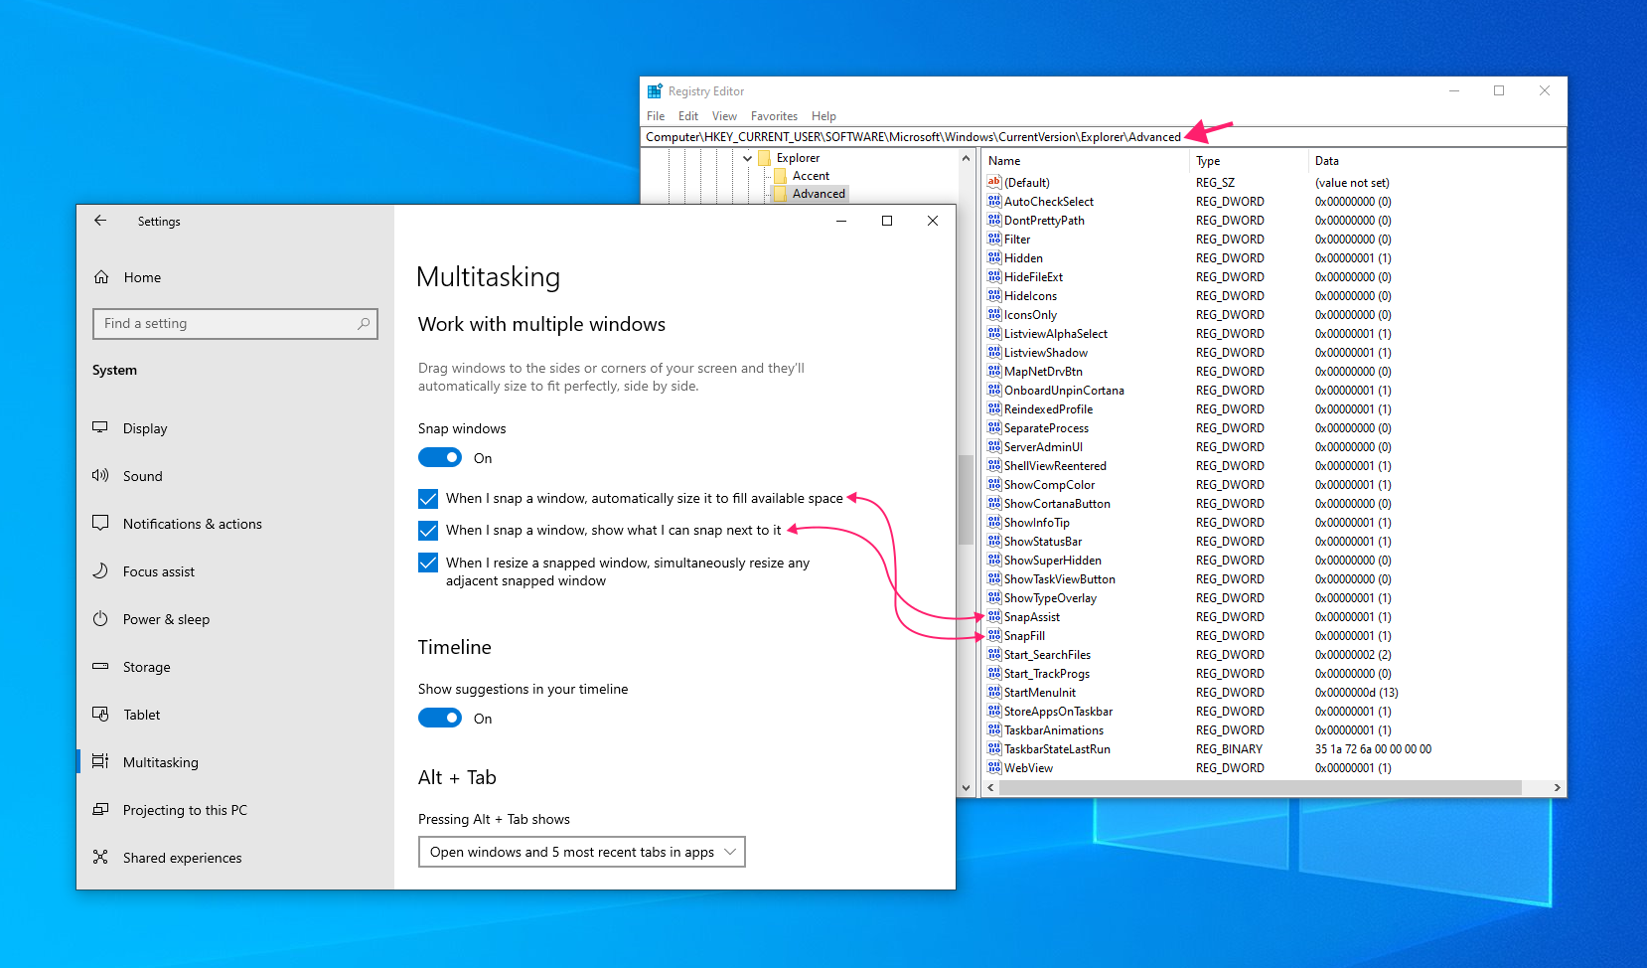Uncheck automatically size to fill available space
Image resolution: width=1647 pixels, height=968 pixels.
(428, 498)
